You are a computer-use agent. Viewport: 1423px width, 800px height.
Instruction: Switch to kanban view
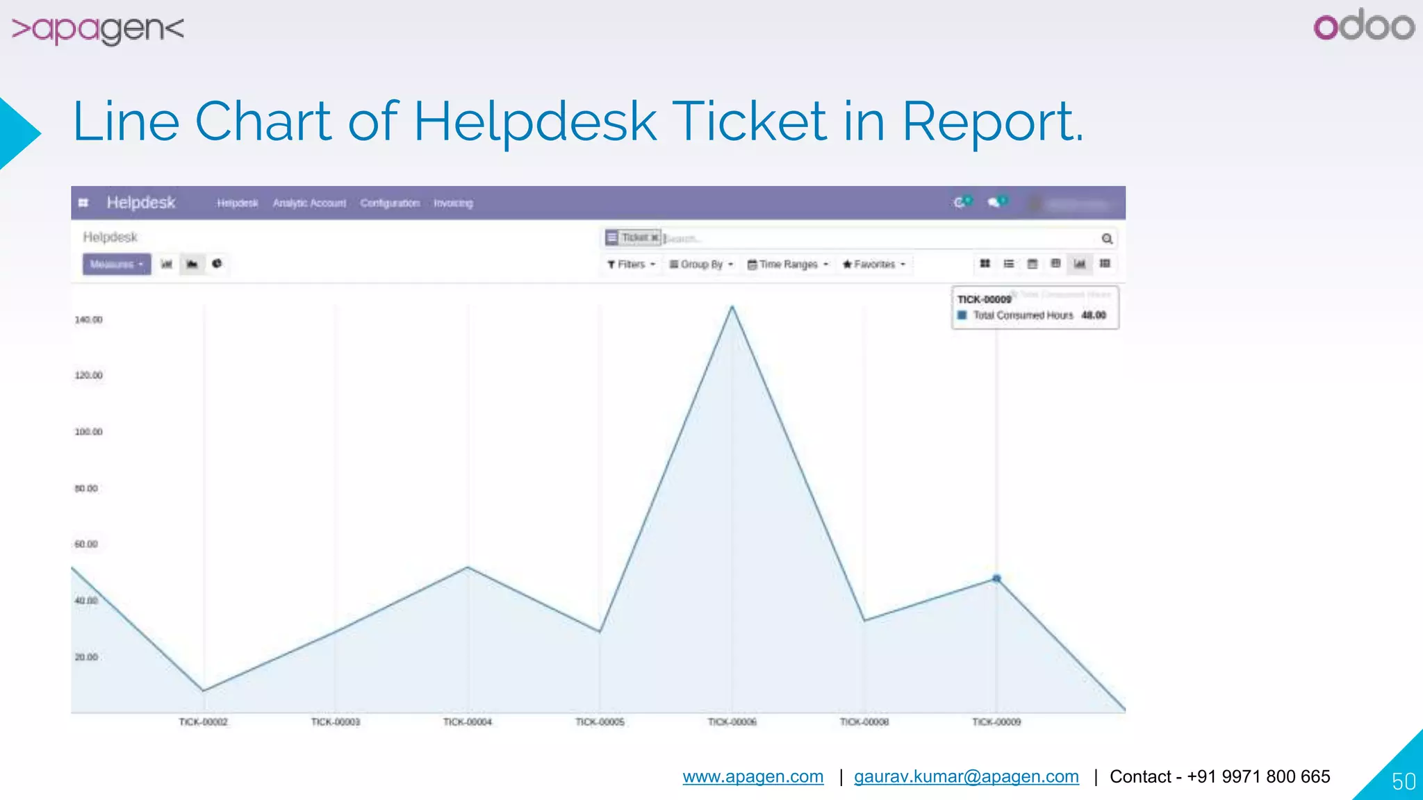click(985, 264)
